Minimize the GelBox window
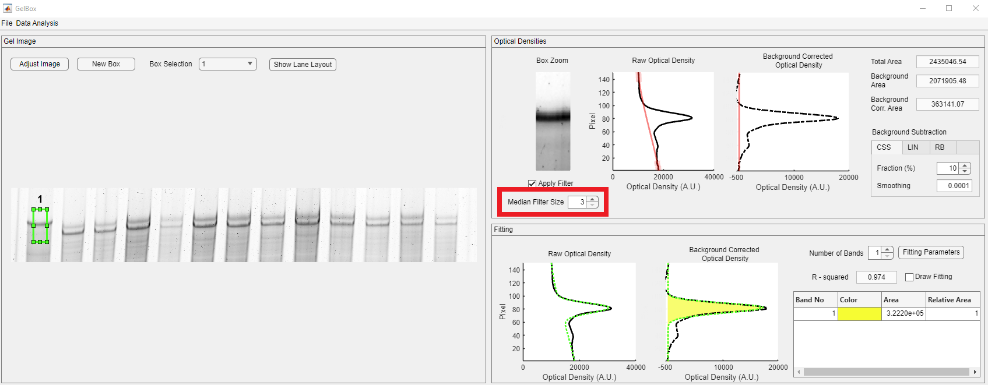 point(923,8)
